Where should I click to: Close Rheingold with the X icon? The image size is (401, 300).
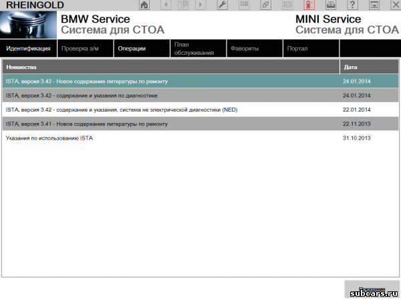(x=396, y=5)
